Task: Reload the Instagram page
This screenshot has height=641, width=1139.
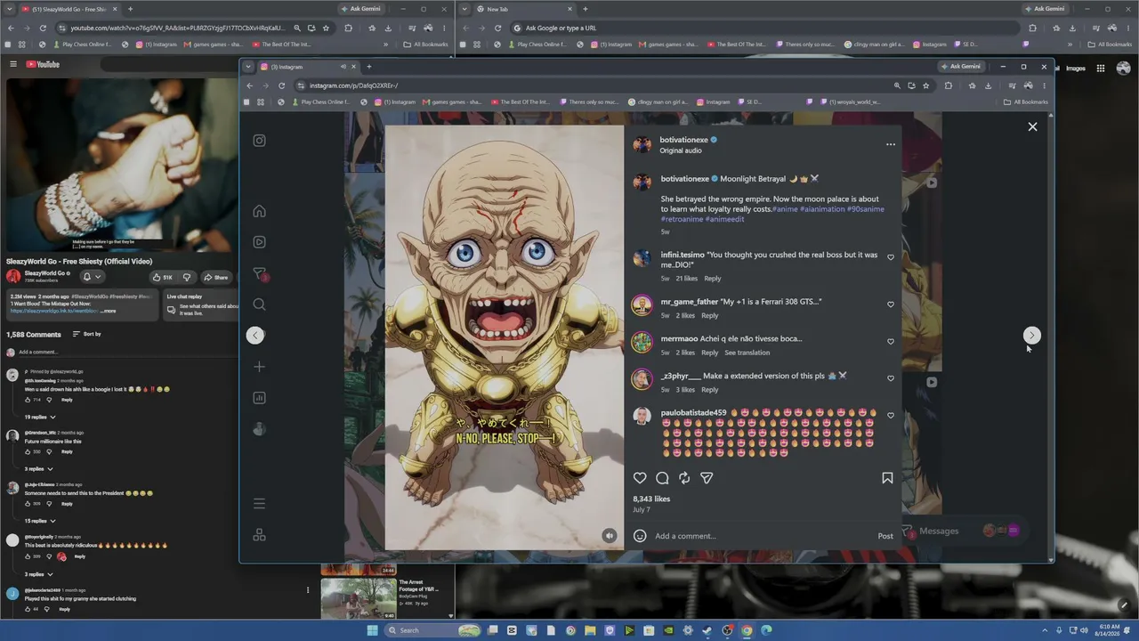Action: [x=281, y=85]
